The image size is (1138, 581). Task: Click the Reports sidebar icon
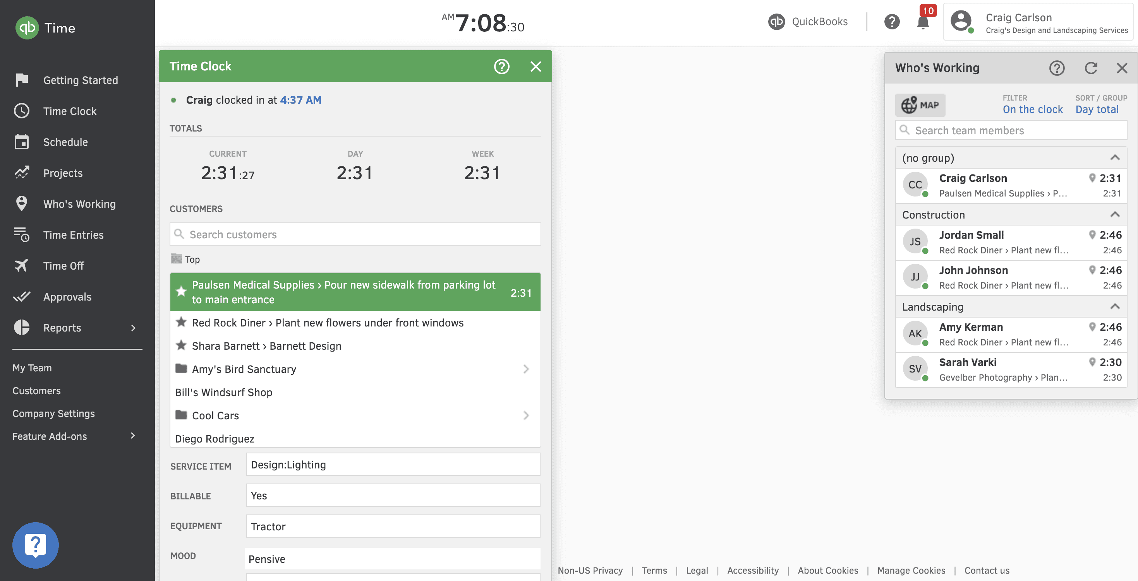click(x=22, y=326)
